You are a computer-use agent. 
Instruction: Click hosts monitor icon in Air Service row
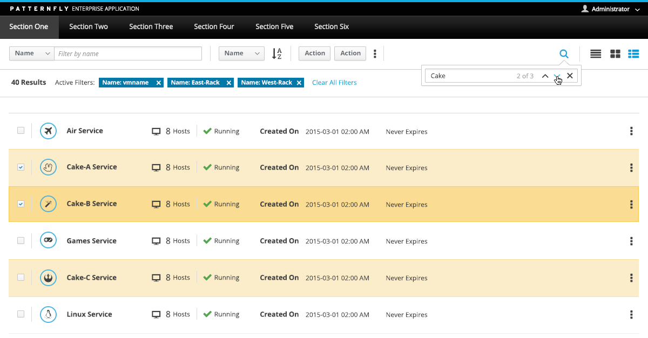[156, 131]
